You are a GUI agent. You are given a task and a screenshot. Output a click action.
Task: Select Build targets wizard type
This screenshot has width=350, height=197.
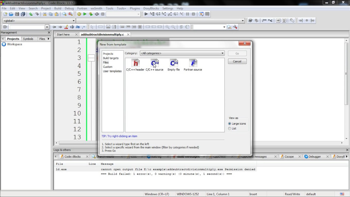(x=111, y=58)
